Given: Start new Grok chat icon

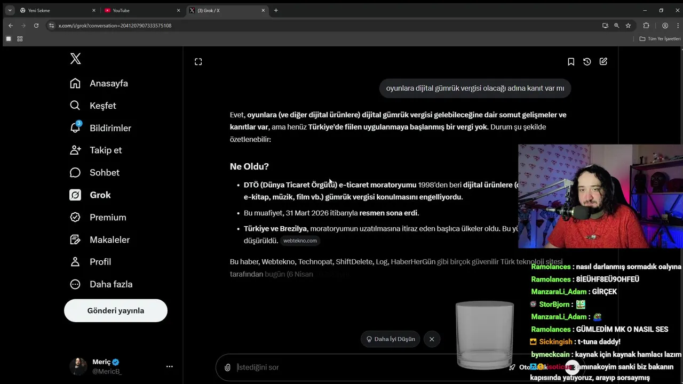Looking at the screenshot, I should tap(603, 62).
